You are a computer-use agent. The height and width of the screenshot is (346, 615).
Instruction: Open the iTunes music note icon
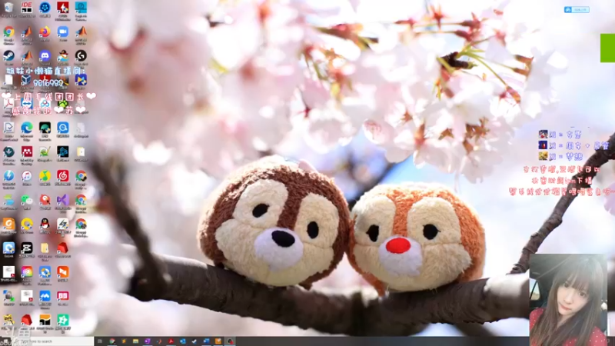click(27, 176)
